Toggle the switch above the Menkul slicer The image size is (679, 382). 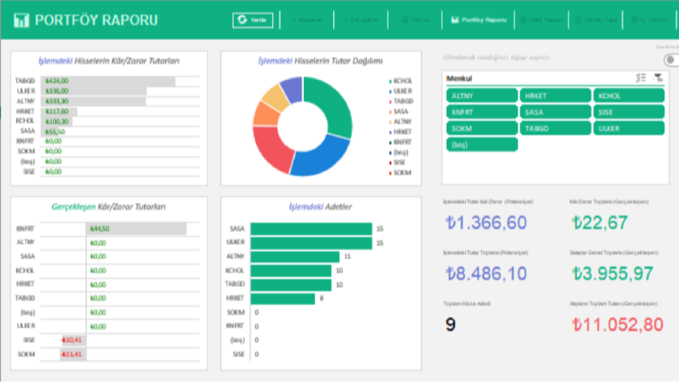pos(670,60)
